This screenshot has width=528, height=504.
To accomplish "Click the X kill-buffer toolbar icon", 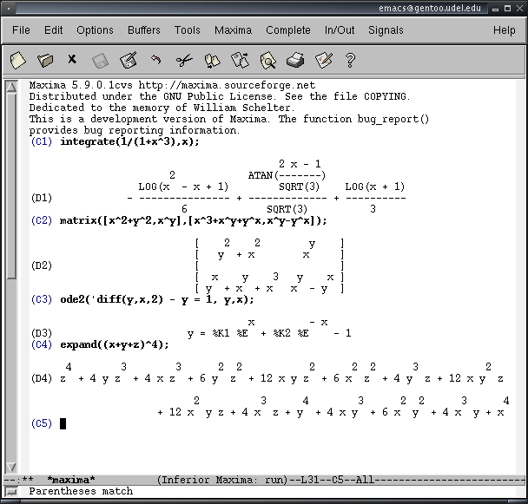I will pyautogui.click(x=72, y=59).
